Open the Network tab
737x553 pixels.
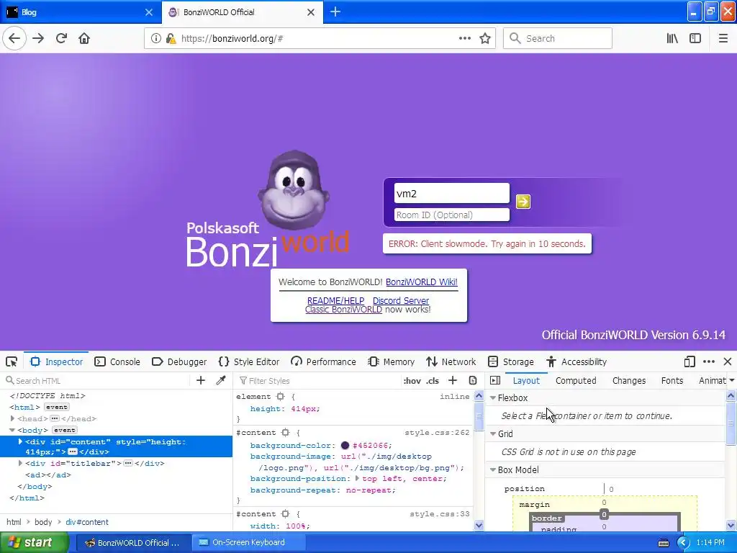(451, 361)
